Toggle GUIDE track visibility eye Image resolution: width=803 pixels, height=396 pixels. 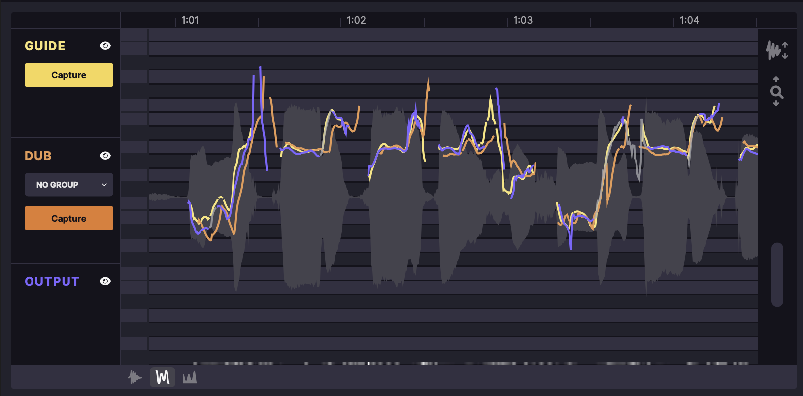[x=105, y=46]
